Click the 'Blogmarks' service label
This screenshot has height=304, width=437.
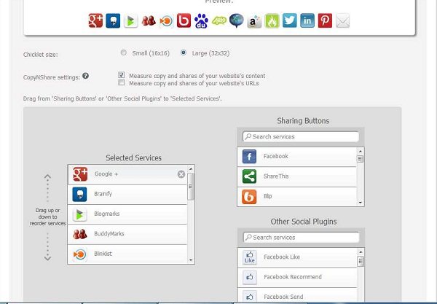[x=107, y=214]
